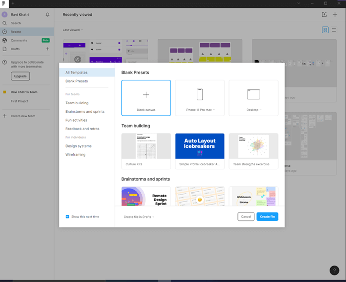Screen dimensions: 346x282
Task: Select All Templates category
Action: (x=87, y=72)
